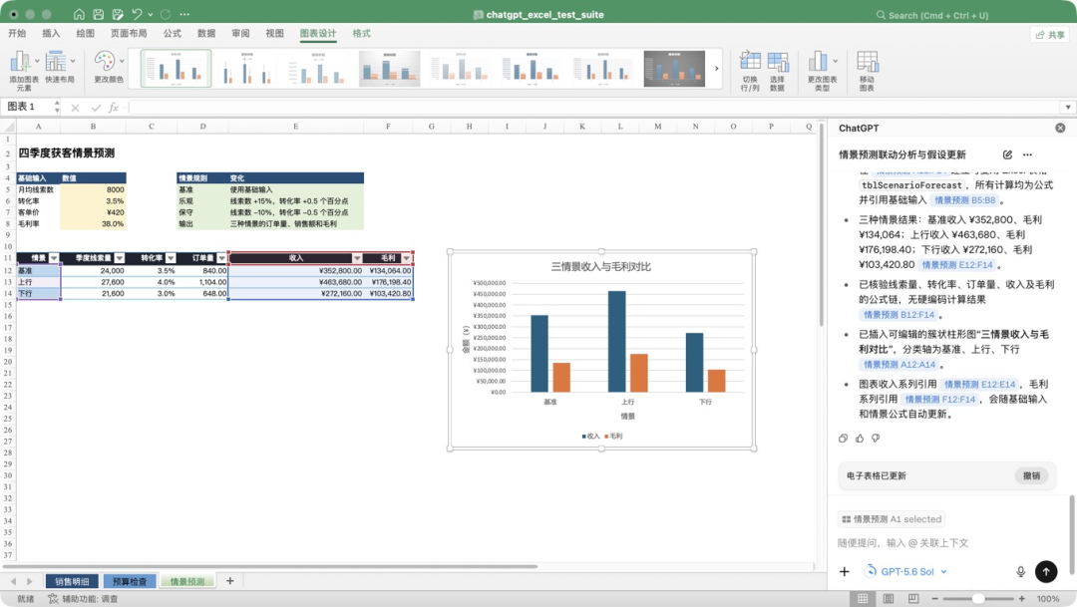Copy the ChatGPT response

pos(844,439)
